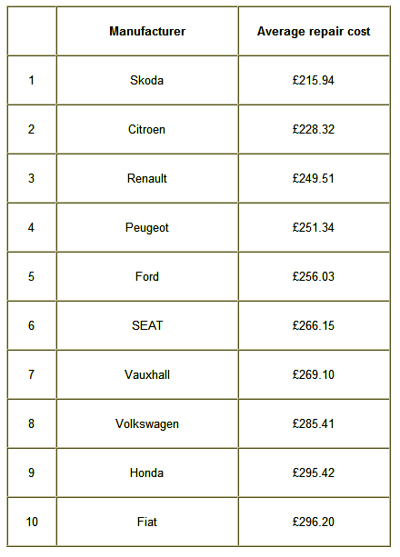This screenshot has width=400, height=557.
Task: Click the £285.41 Volkswagen cost
Action: click(314, 423)
